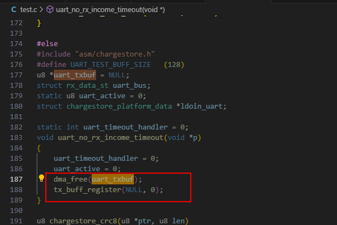Click #include keyword on line 175
Viewport: 337px width, 225px height.
(54, 54)
